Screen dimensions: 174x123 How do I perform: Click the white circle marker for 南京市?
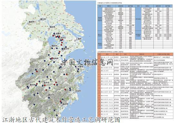[x=28, y=23]
